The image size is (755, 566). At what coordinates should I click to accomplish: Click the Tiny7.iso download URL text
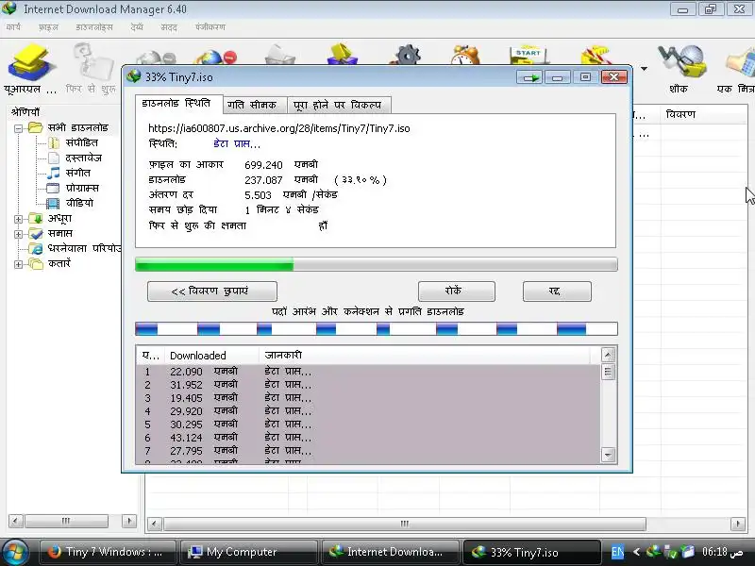[279, 128]
